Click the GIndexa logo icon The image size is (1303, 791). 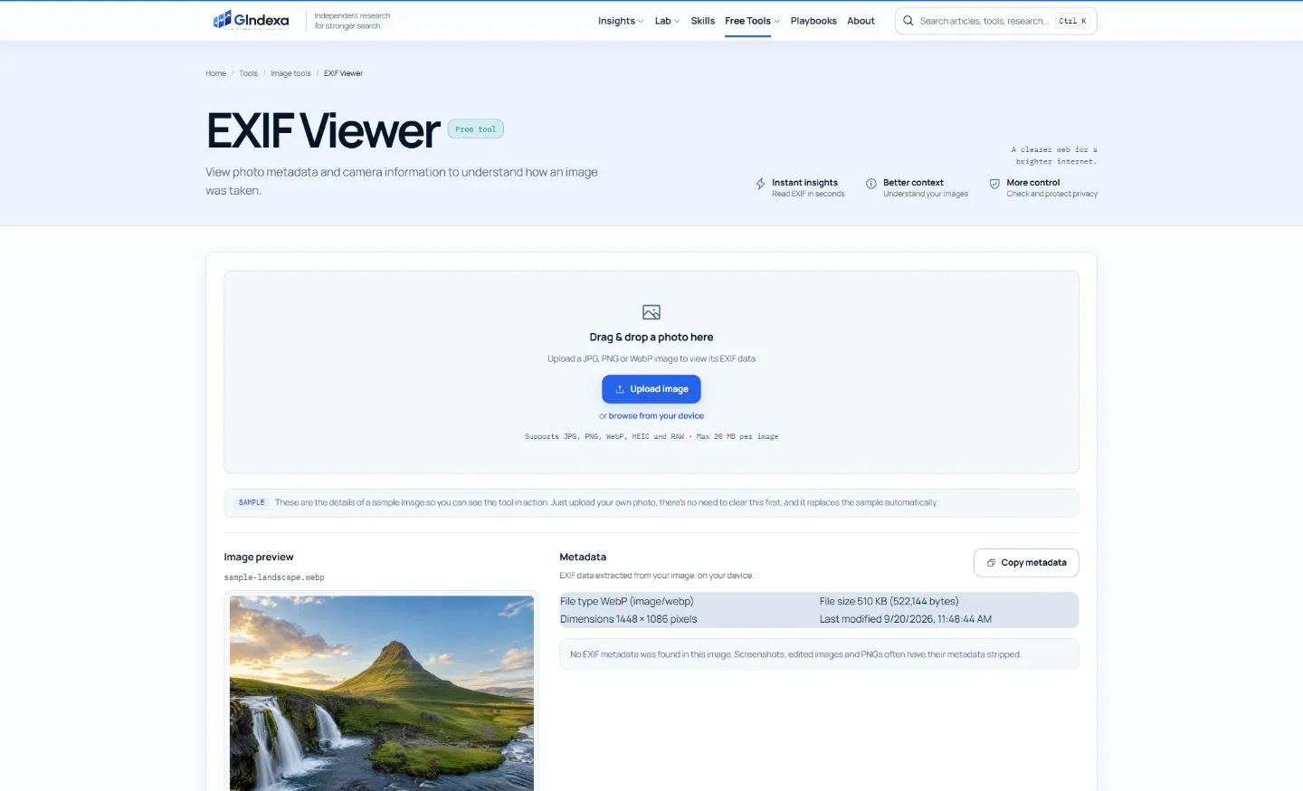[x=222, y=20]
